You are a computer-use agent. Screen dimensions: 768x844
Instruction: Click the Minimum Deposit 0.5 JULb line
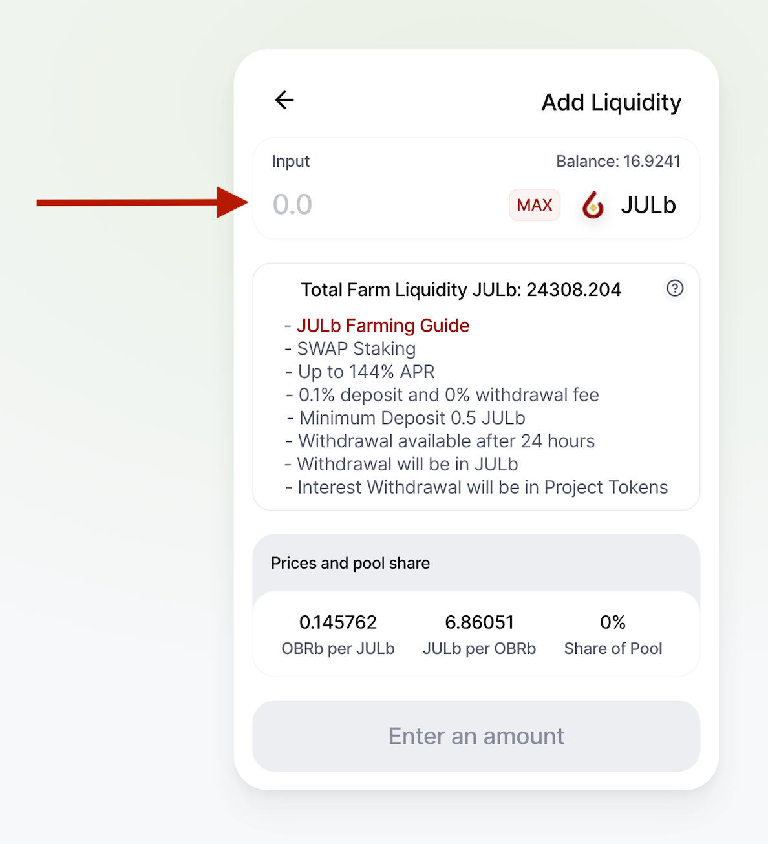coord(412,418)
